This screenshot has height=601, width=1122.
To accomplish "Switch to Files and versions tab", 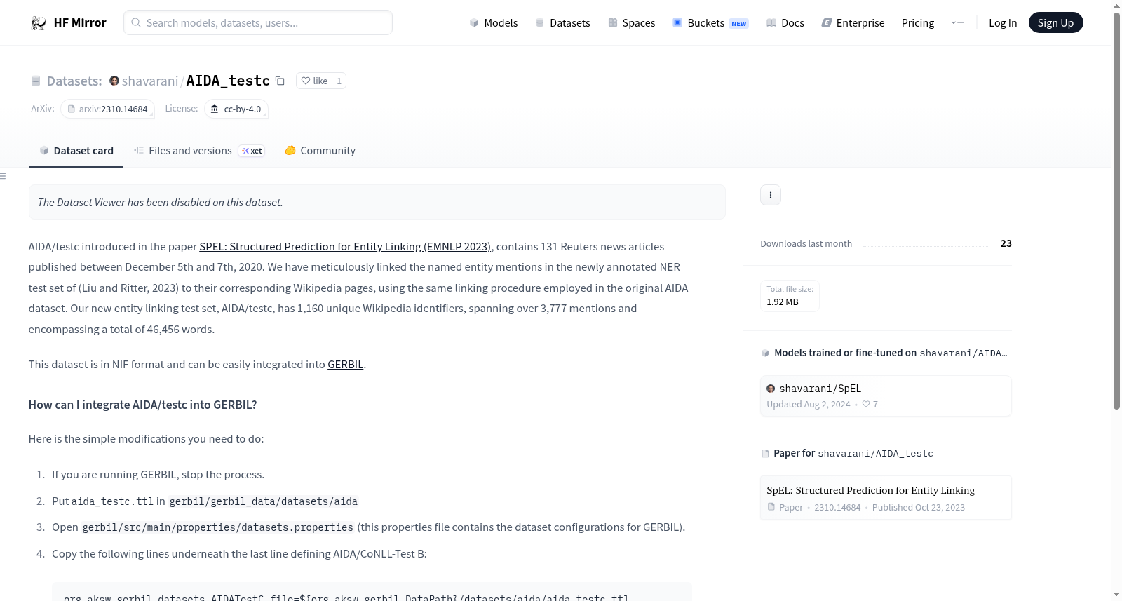I will coord(199,151).
